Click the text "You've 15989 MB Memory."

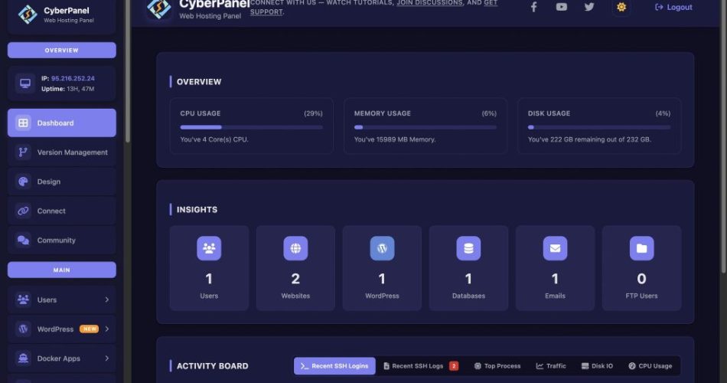pyautogui.click(x=395, y=139)
